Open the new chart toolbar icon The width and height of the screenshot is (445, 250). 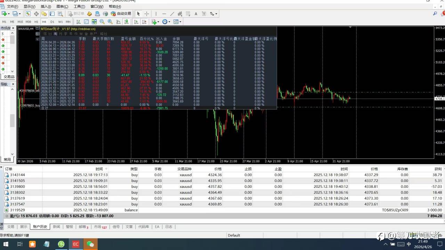(5, 14)
